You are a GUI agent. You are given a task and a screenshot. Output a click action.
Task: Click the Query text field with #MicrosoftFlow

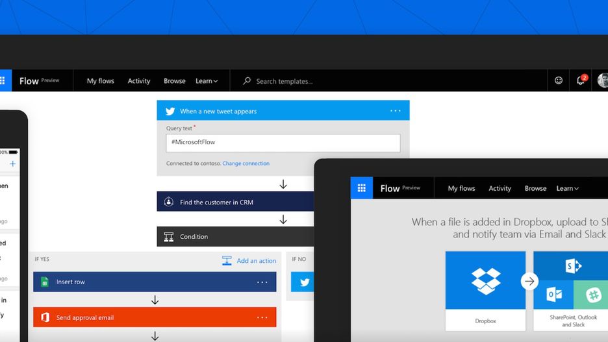pyautogui.click(x=283, y=143)
